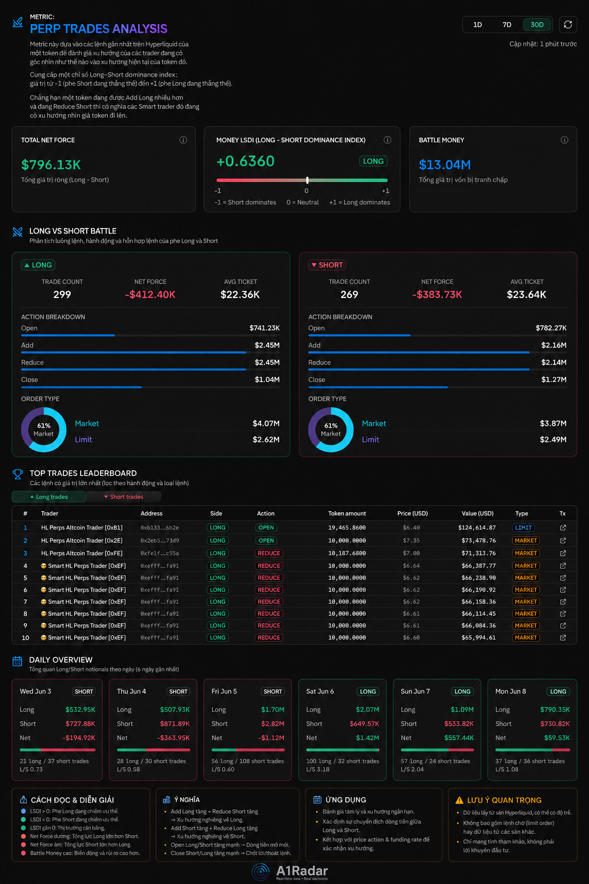Open transaction link for leaderboard row 3
589x884 pixels.
coord(563,553)
